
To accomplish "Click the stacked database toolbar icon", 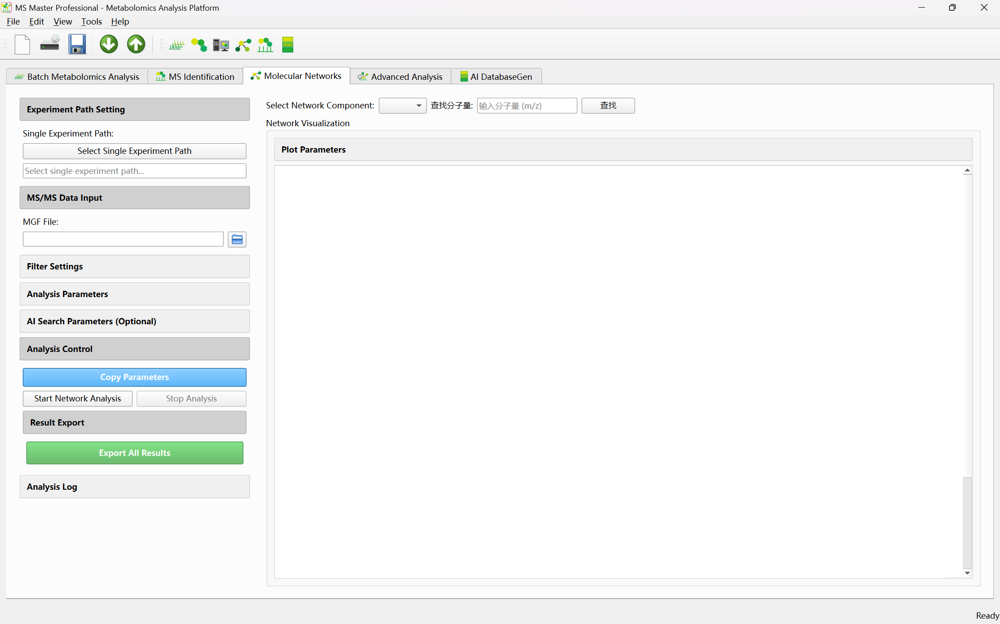I will point(288,45).
